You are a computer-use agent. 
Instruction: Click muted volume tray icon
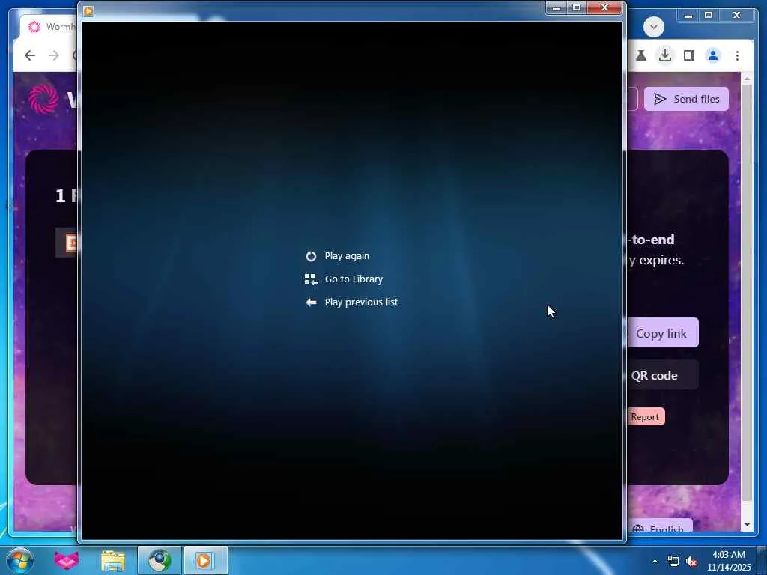click(x=691, y=562)
